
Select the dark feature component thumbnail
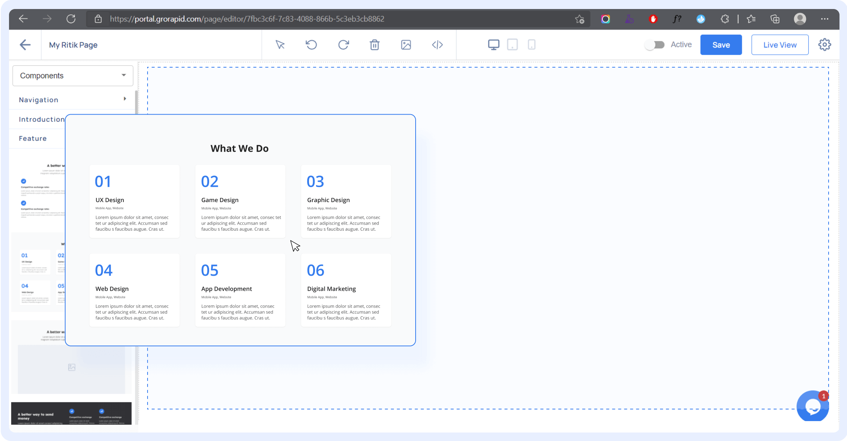tap(71, 413)
